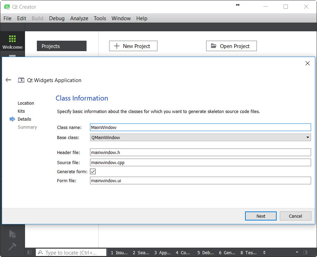Toggle the right sidebar in status bar
Image resolution: width=317 pixels, height=257 pixels.
pos(305,252)
